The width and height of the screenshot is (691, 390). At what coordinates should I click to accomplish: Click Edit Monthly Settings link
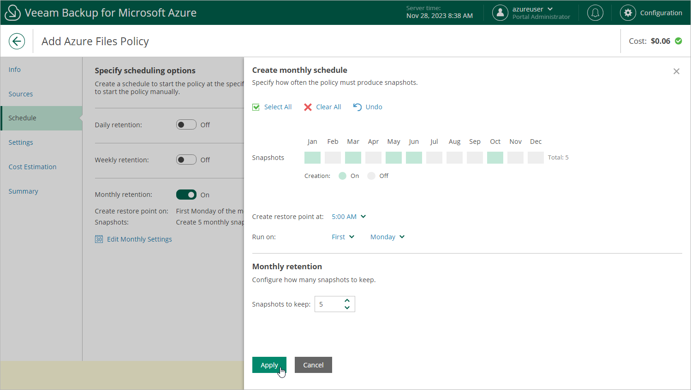[139, 239]
